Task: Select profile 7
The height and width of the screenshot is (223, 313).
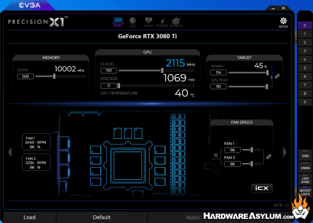Action: click(305, 85)
